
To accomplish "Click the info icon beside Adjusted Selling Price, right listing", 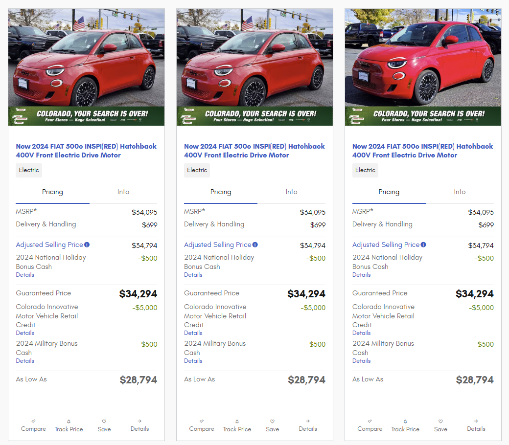I will [423, 245].
